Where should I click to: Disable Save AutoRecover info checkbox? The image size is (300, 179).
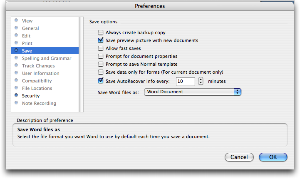point(101,81)
